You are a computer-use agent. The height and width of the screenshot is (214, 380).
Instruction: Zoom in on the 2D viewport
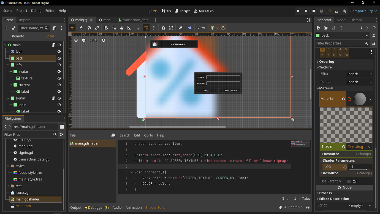coord(104,40)
